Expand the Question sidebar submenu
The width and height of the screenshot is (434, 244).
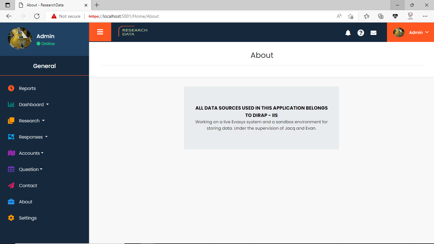(x=31, y=169)
